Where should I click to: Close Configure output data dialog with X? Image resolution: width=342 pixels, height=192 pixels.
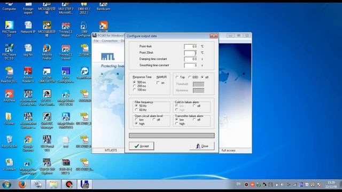[214, 36]
